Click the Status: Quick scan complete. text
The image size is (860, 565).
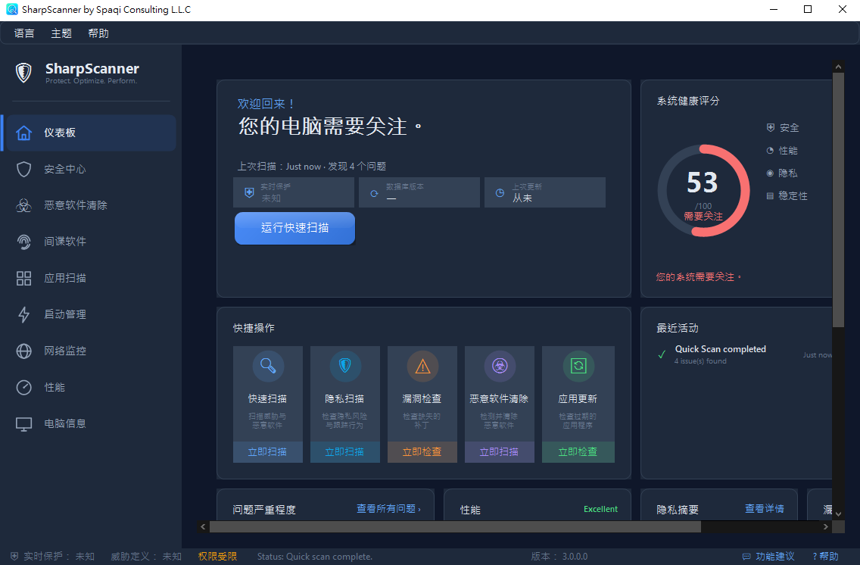pos(315,557)
